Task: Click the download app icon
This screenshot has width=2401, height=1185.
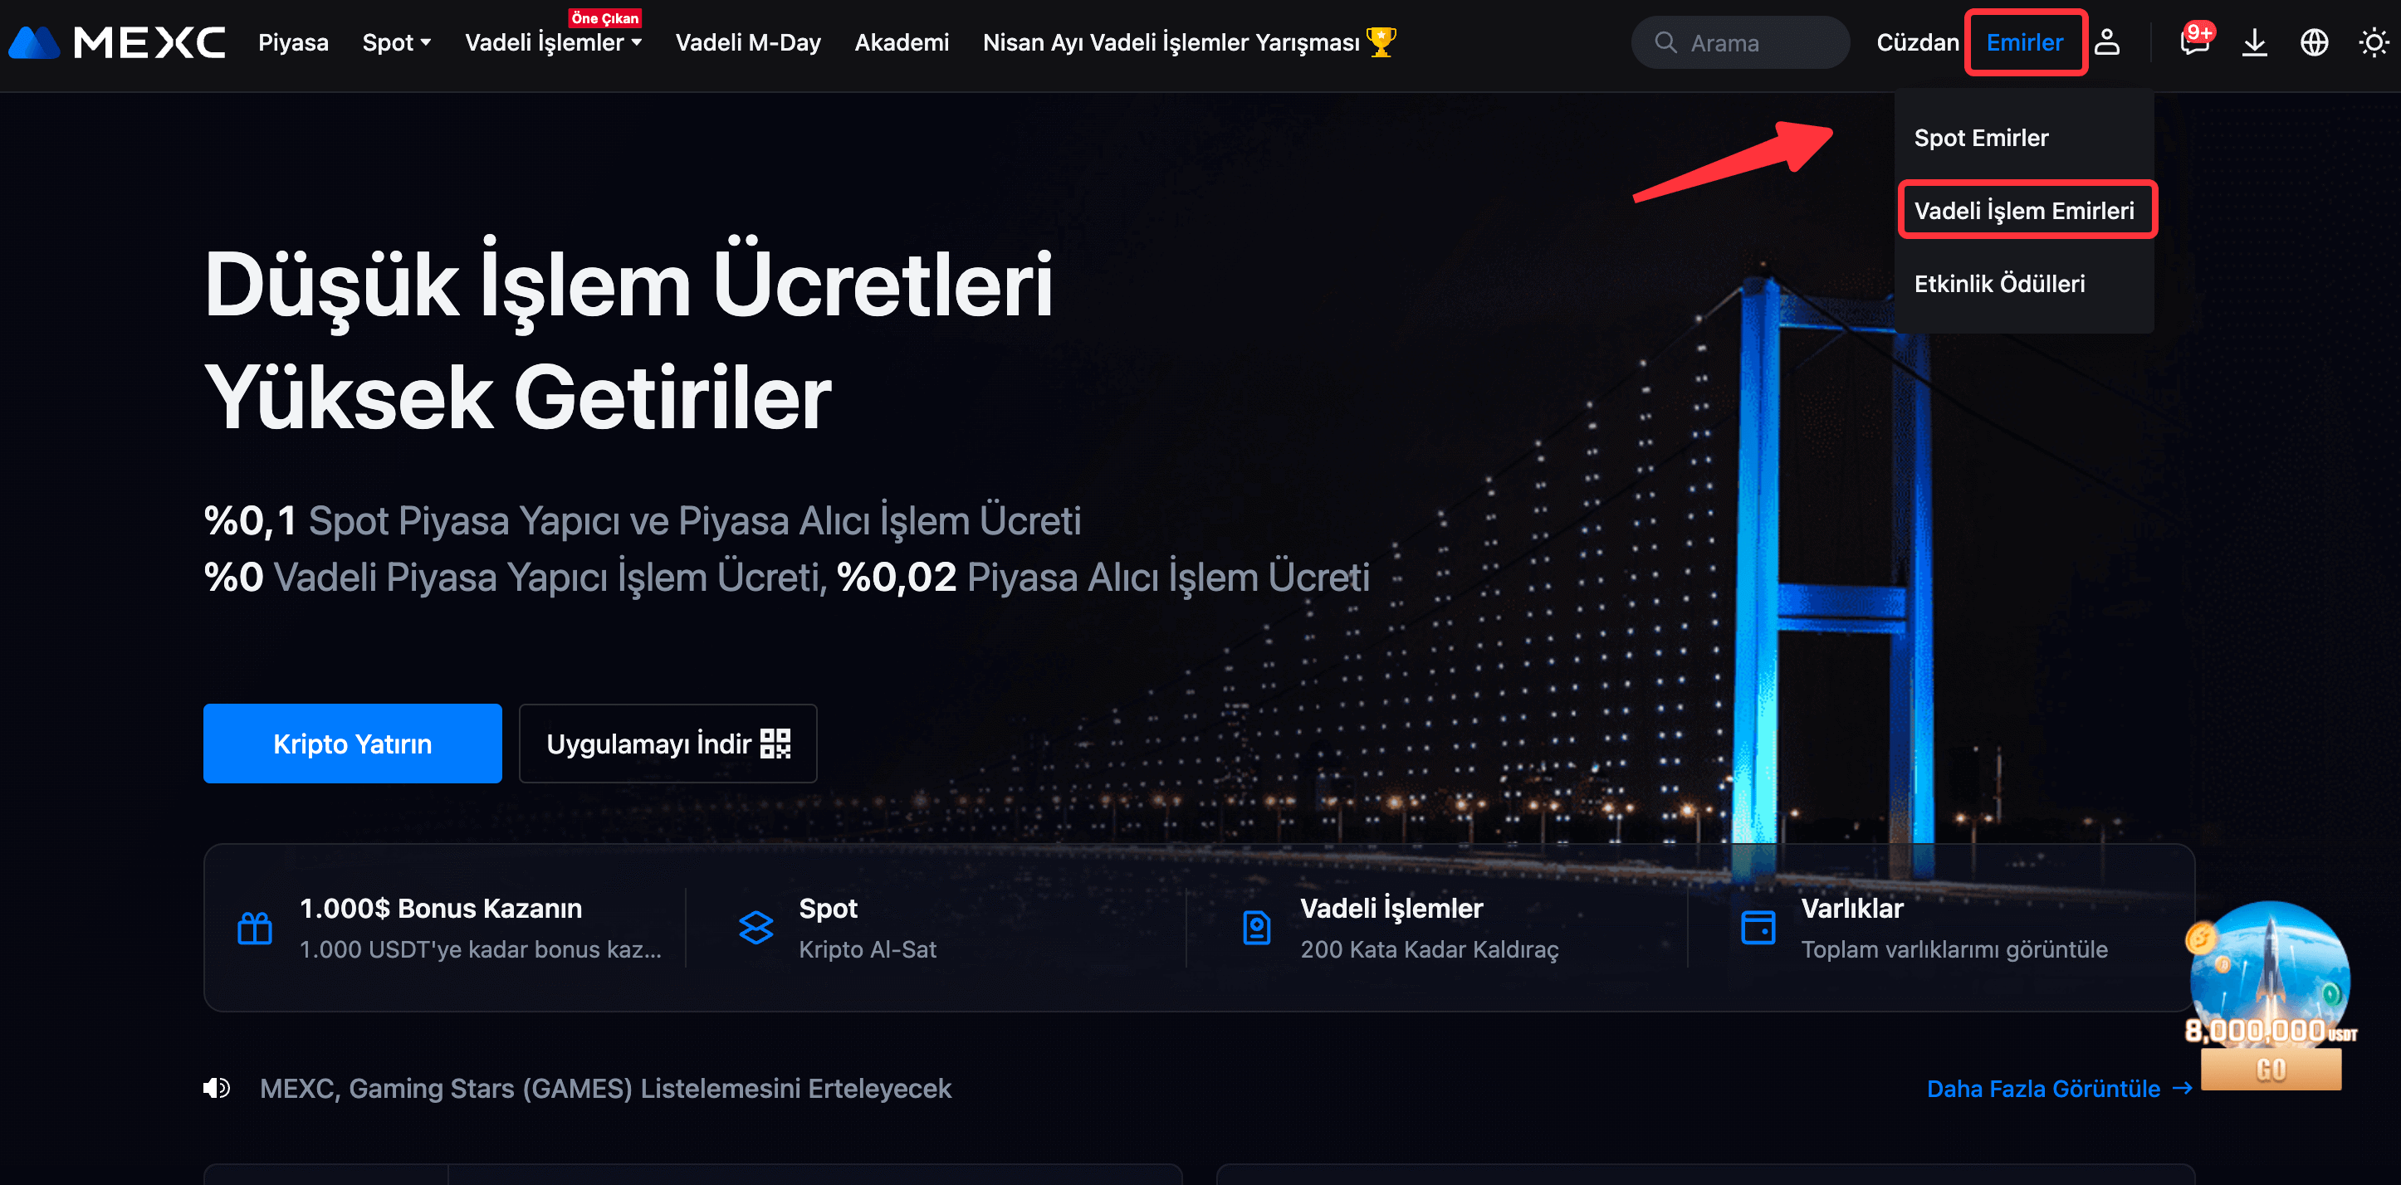Action: [2254, 43]
